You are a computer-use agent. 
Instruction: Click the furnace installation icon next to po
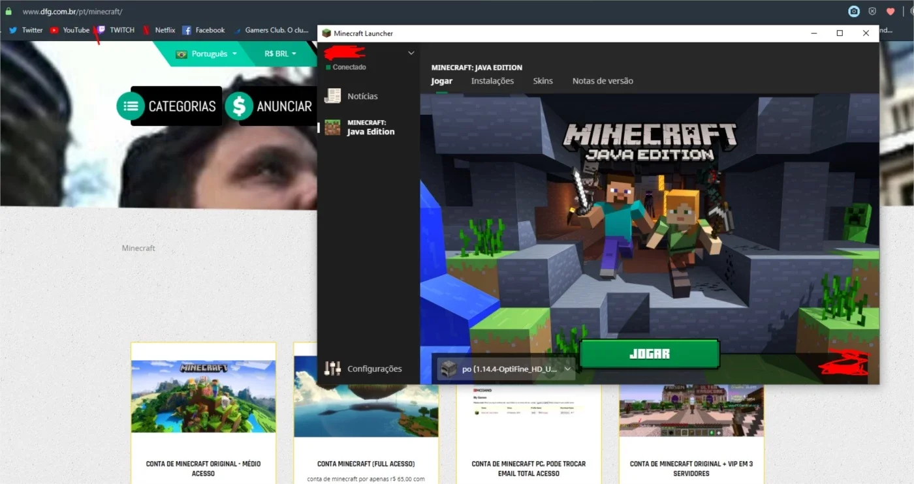449,369
